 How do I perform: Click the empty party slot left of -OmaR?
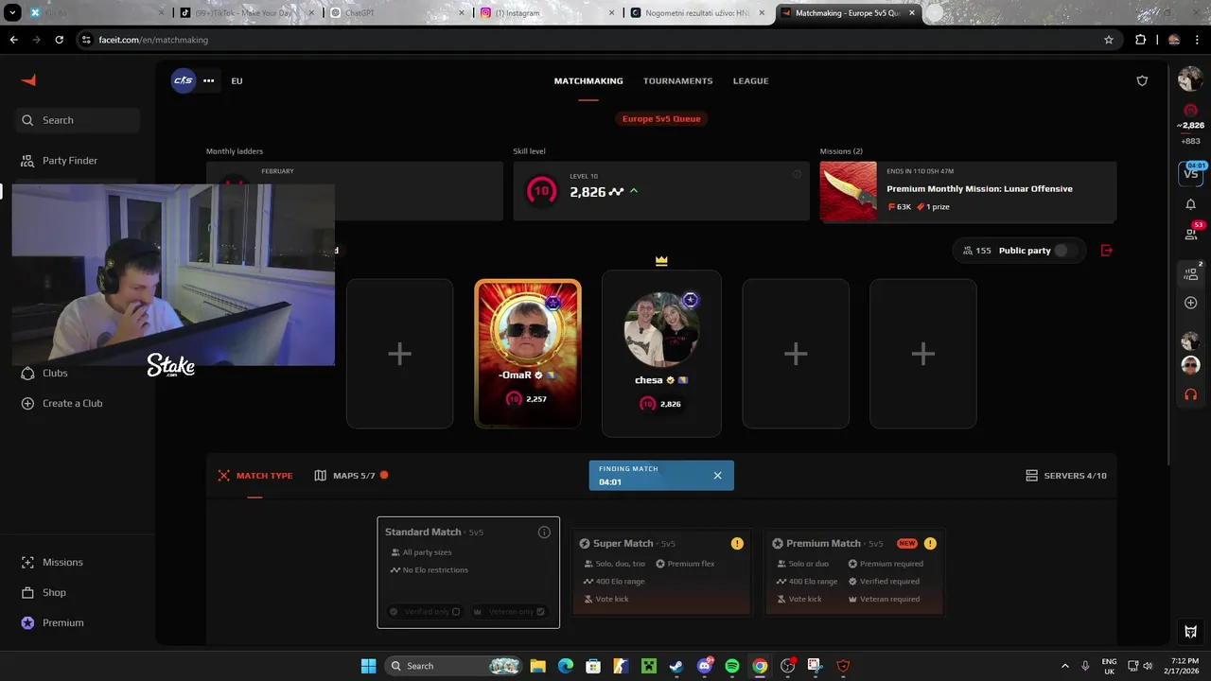(x=399, y=354)
